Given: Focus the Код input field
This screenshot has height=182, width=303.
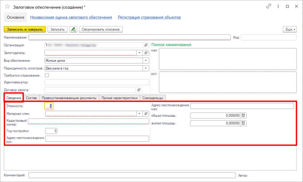Looking at the screenshot, I should coord(269,37).
